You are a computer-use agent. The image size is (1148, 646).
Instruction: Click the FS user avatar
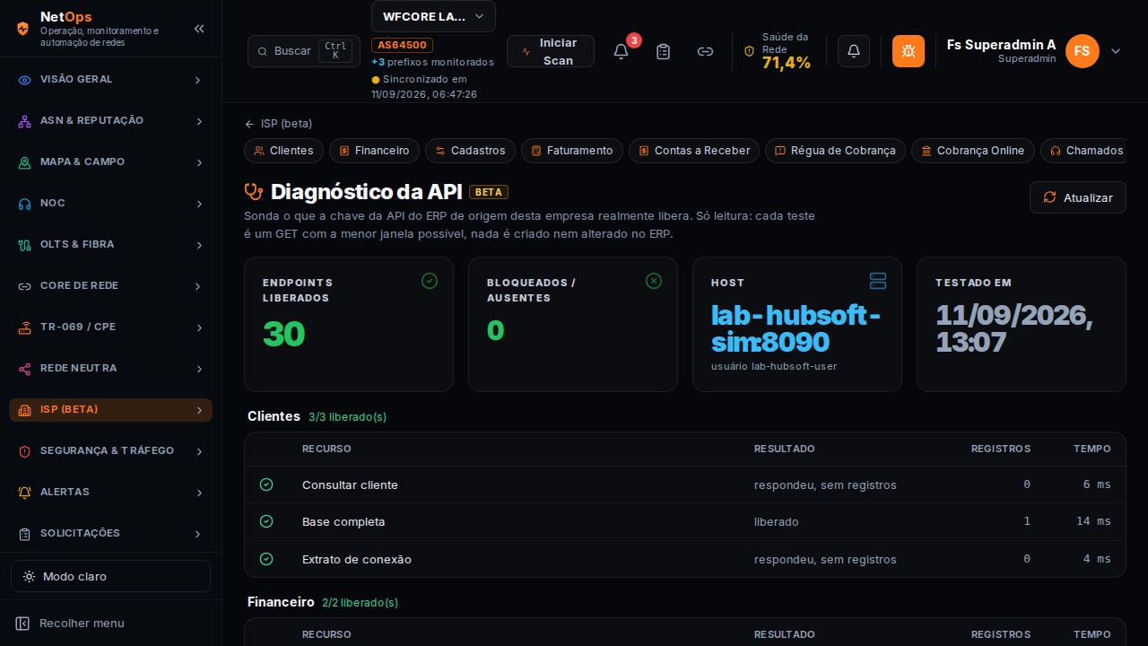[x=1083, y=51]
